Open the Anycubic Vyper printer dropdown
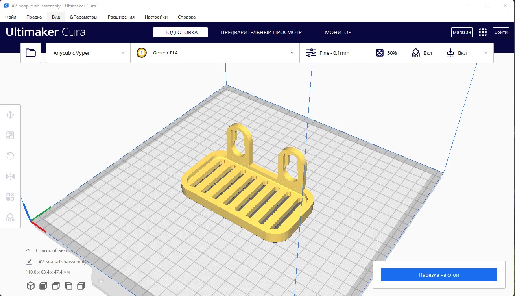This screenshot has height=296, width=515. (89, 53)
